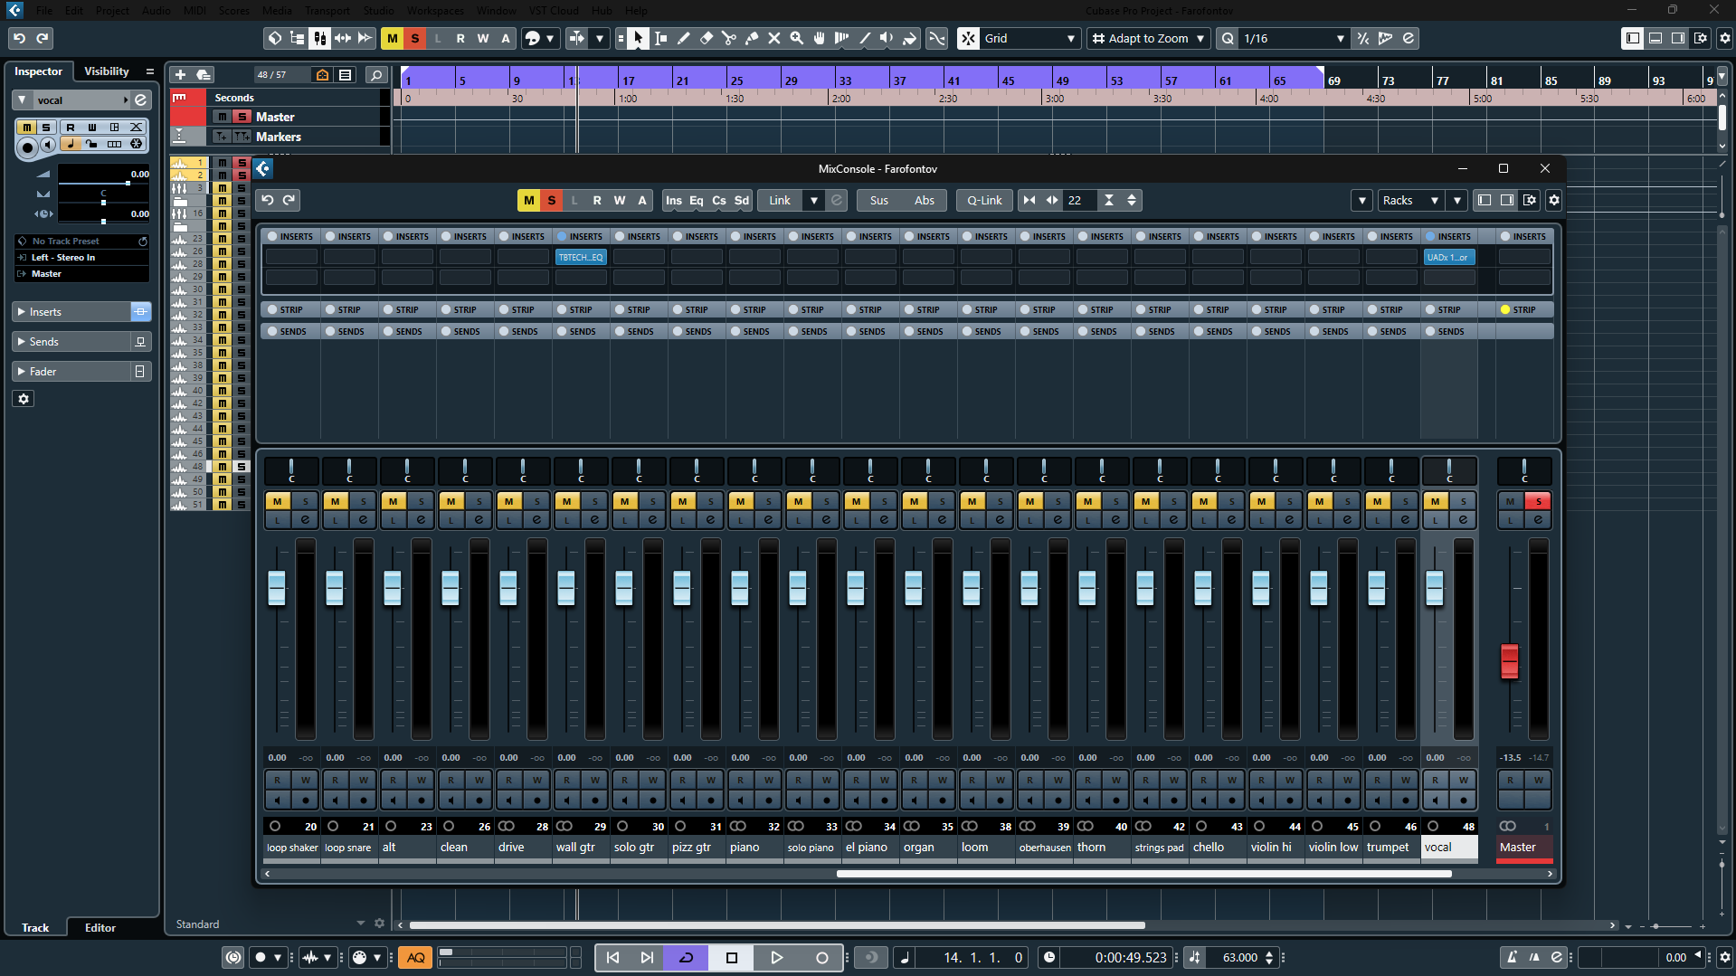Open the Studio menu
The image size is (1736, 976).
(x=378, y=11)
